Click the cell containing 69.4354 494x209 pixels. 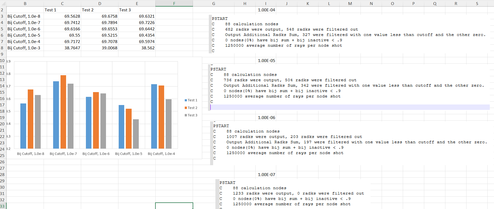[137, 35]
